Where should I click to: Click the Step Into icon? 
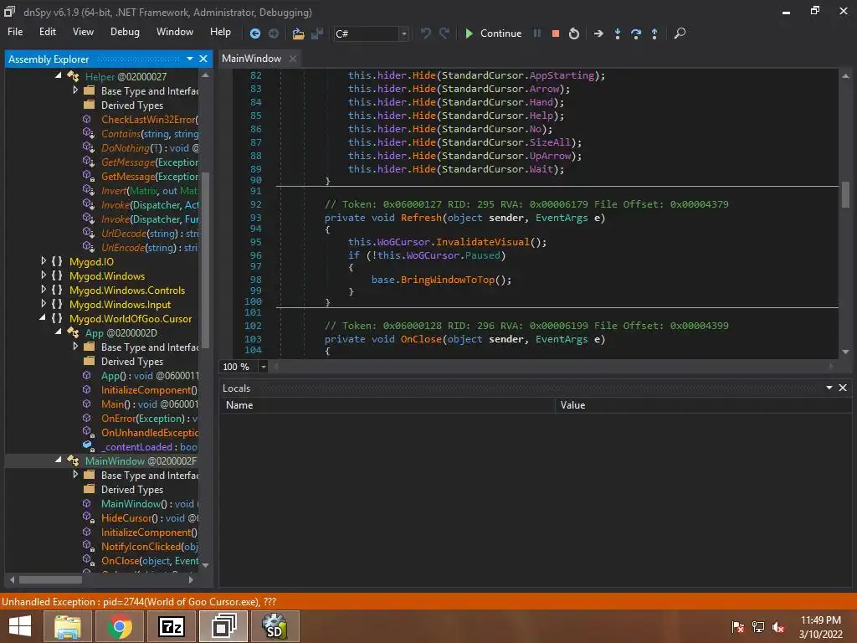click(618, 33)
